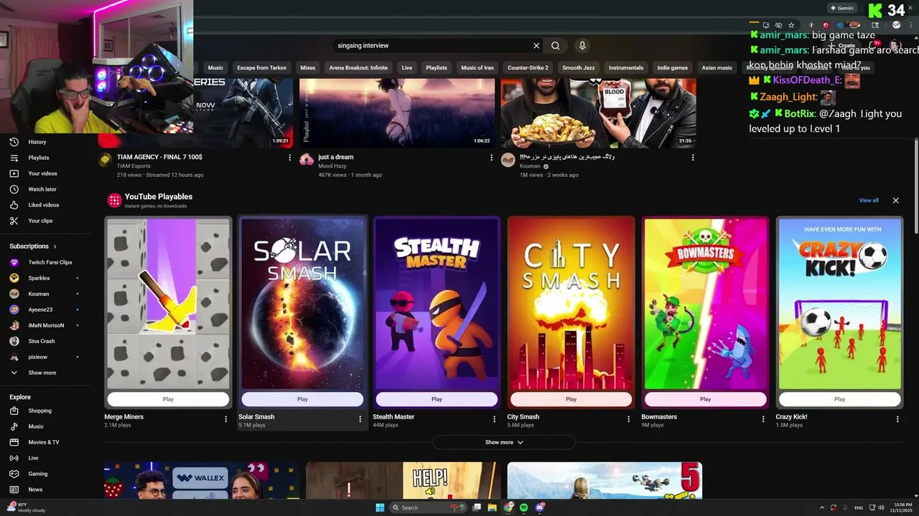This screenshot has width=919, height=516.
Task: Select Indie games chip
Action: click(673, 68)
